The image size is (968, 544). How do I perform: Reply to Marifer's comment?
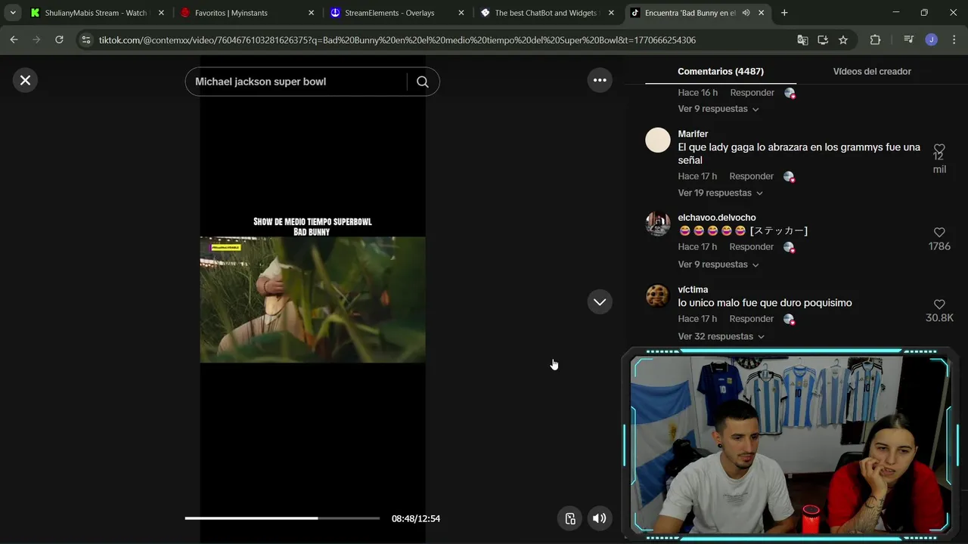point(752,176)
